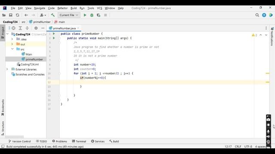Screen dimensions: 275x154
Task: Place cursor on empty line 12 in editor
Action: 156,82
